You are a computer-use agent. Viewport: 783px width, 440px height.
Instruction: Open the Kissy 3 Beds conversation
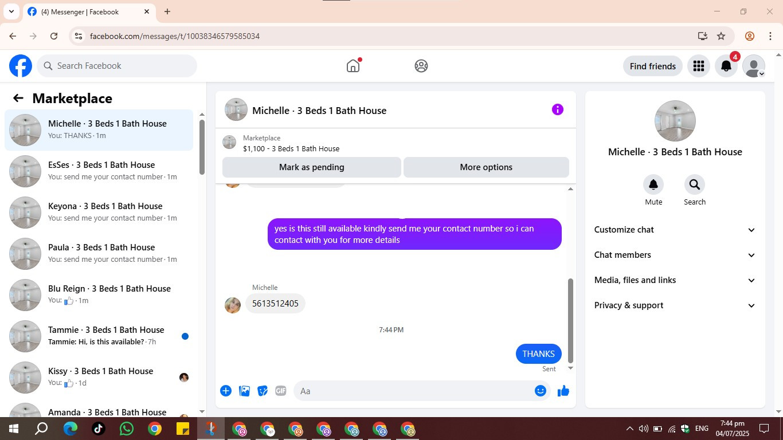point(99,377)
